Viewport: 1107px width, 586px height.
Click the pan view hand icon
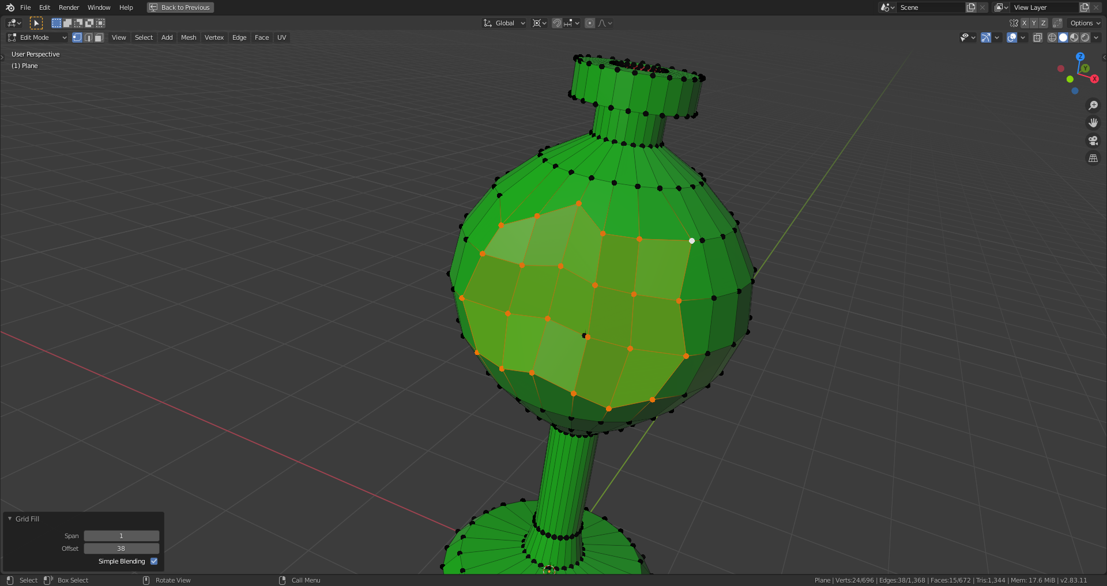click(x=1093, y=123)
